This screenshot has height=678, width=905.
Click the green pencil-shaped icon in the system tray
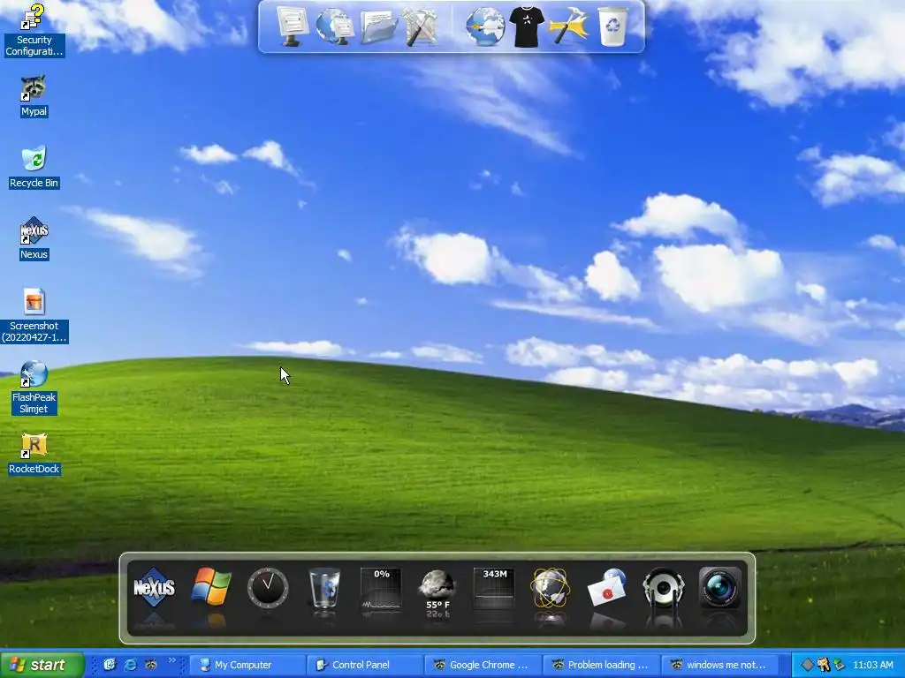pos(840,665)
